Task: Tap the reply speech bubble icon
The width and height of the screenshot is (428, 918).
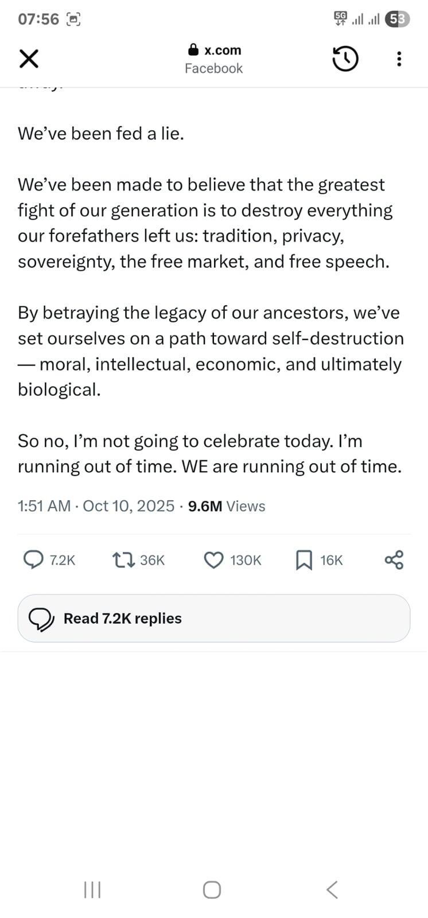Action: pyautogui.click(x=33, y=559)
